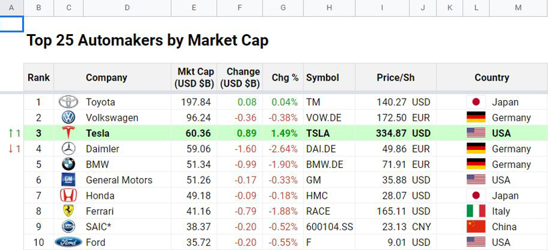Click the Italy flag icon
Viewport: 548px width, 250px height.
pos(476,211)
